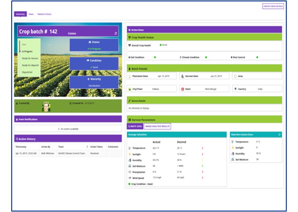Click the Update Crop Details button

pos(273,6)
